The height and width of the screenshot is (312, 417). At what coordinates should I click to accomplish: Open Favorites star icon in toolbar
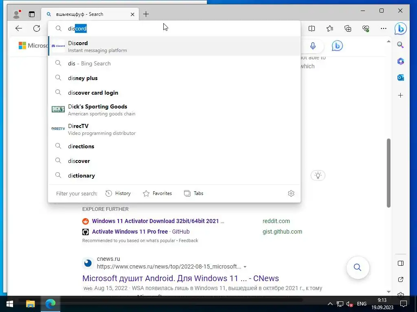coord(330,28)
